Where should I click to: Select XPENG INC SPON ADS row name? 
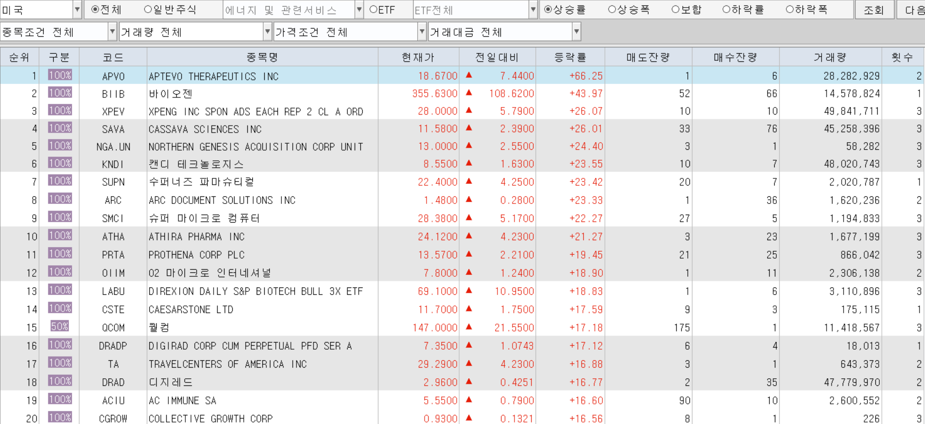pos(256,112)
